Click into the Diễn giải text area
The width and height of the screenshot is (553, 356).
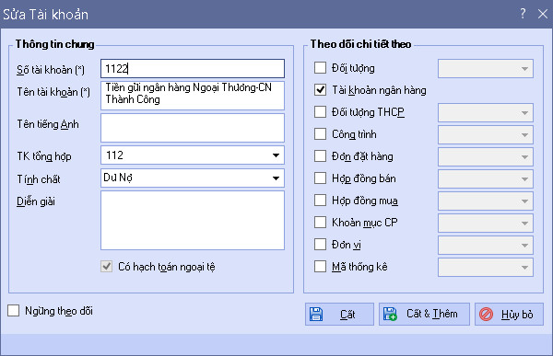pos(193,221)
